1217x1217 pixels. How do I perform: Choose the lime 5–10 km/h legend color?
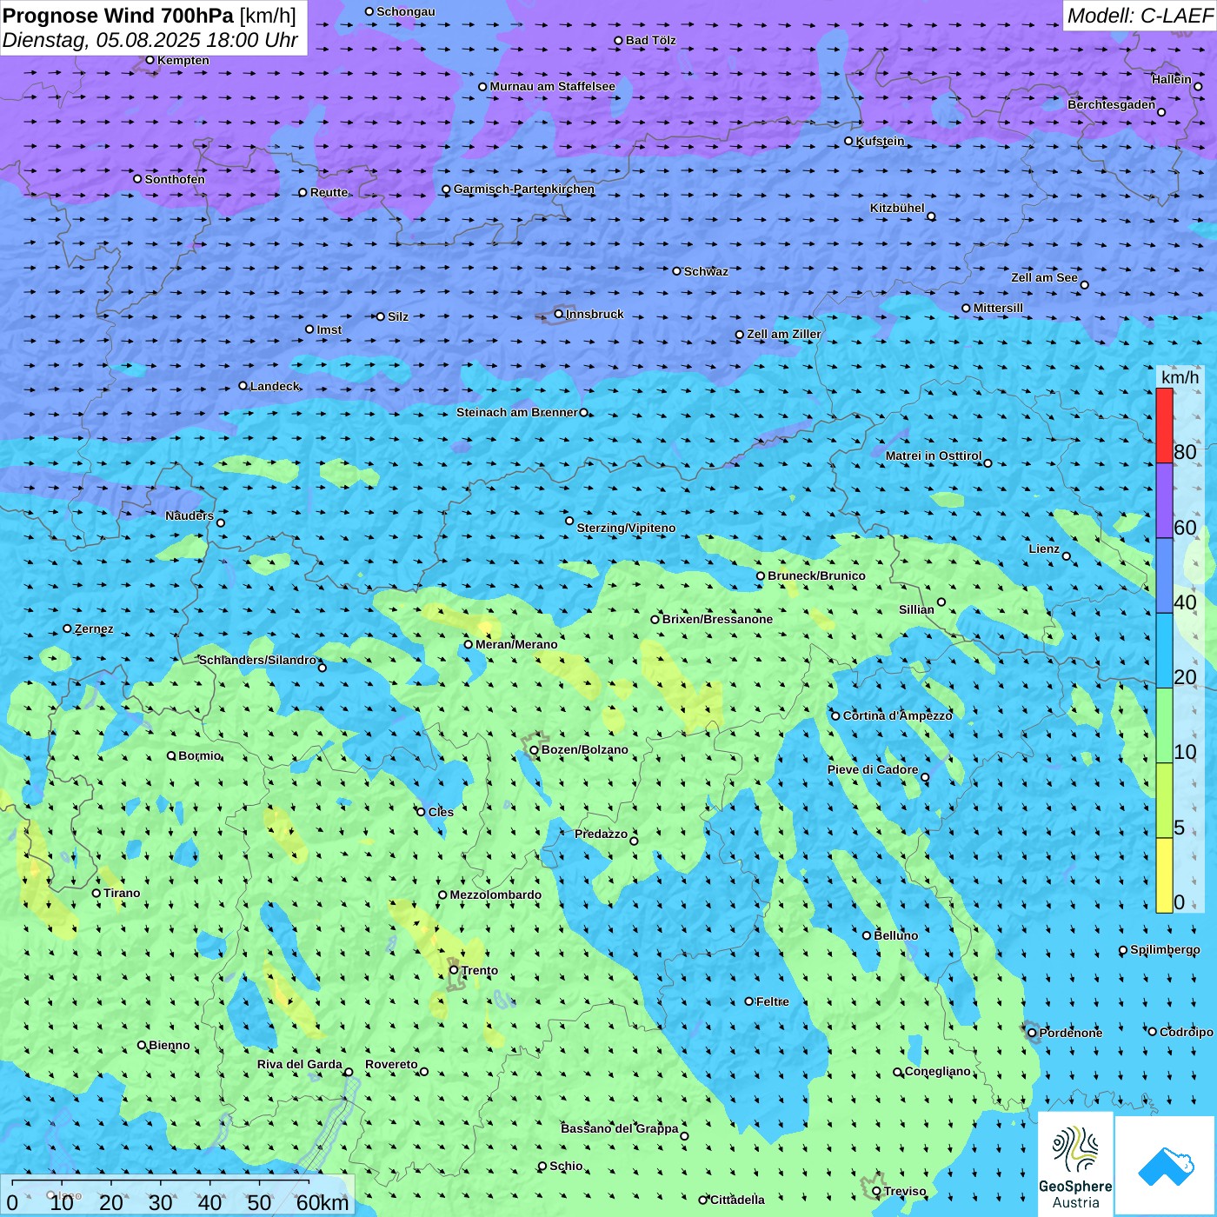[1164, 801]
